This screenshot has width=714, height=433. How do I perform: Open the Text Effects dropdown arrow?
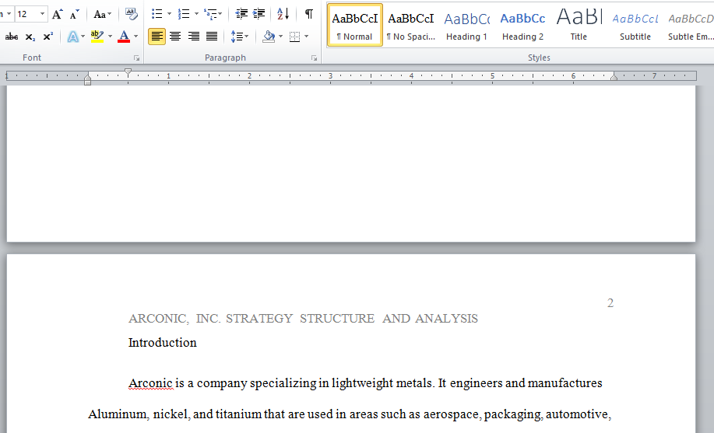pos(83,37)
